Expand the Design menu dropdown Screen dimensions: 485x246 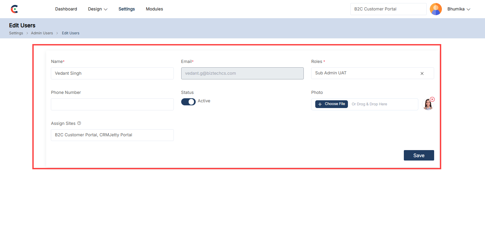pyautogui.click(x=98, y=9)
